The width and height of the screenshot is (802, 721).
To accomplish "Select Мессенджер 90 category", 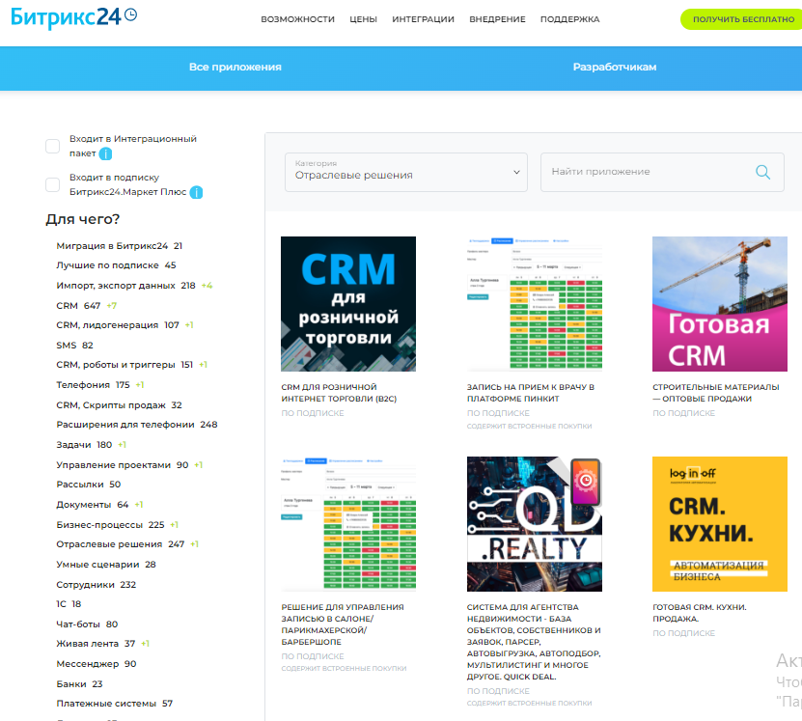I will (97, 664).
